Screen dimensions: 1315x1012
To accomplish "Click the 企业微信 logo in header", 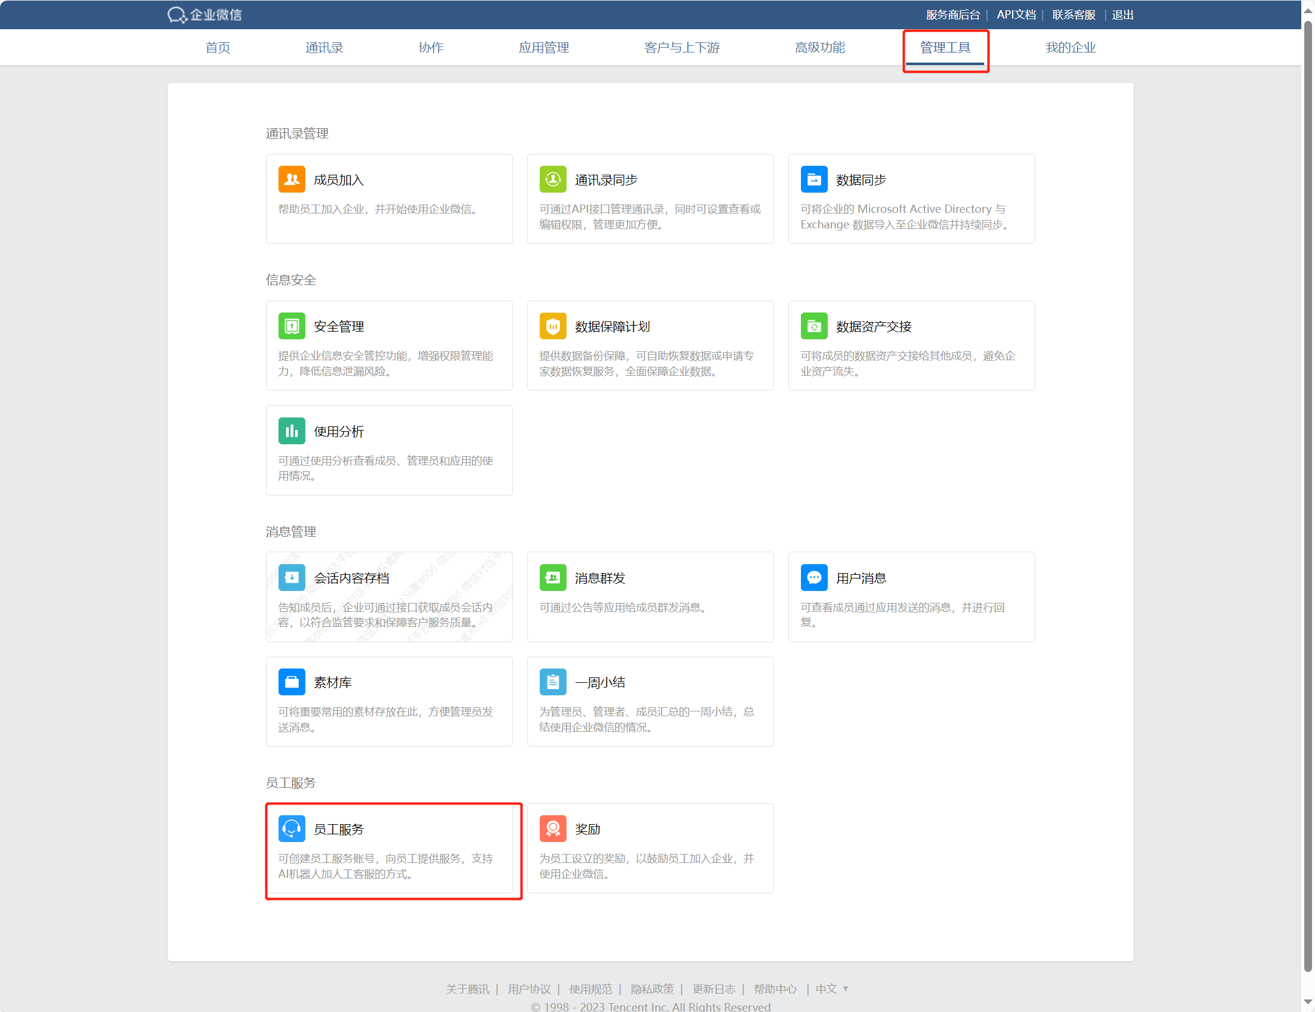I will (205, 14).
